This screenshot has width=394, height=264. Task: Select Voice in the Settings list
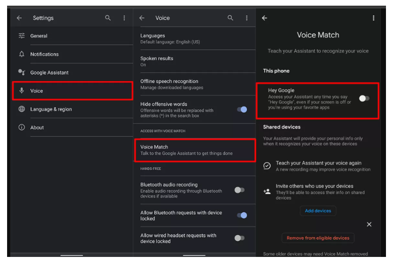point(72,91)
